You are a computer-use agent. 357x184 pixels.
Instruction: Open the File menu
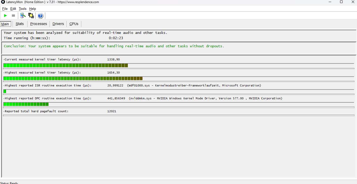pos(5,8)
